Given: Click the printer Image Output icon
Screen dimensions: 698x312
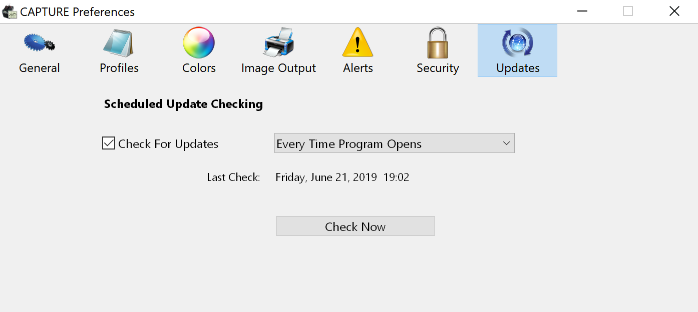Looking at the screenshot, I should (x=278, y=43).
